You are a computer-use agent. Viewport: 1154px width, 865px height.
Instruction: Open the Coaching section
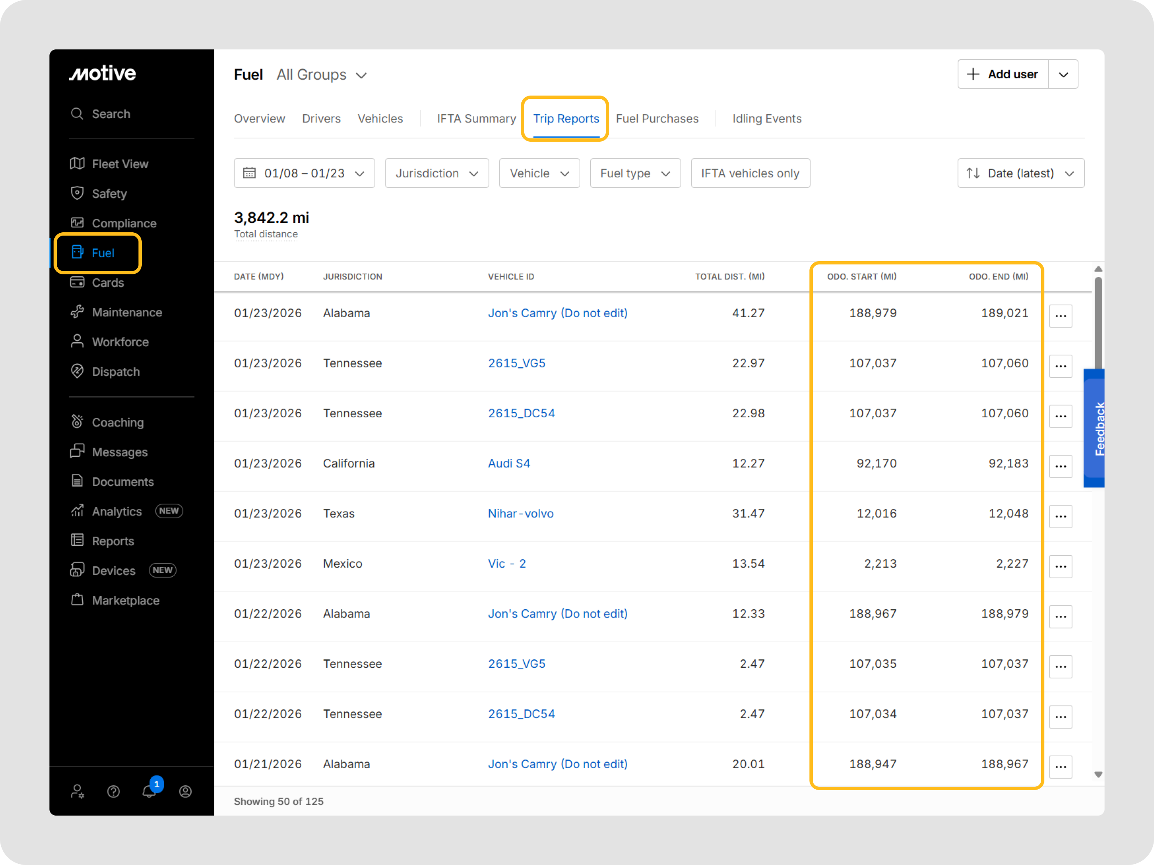pyautogui.click(x=108, y=422)
